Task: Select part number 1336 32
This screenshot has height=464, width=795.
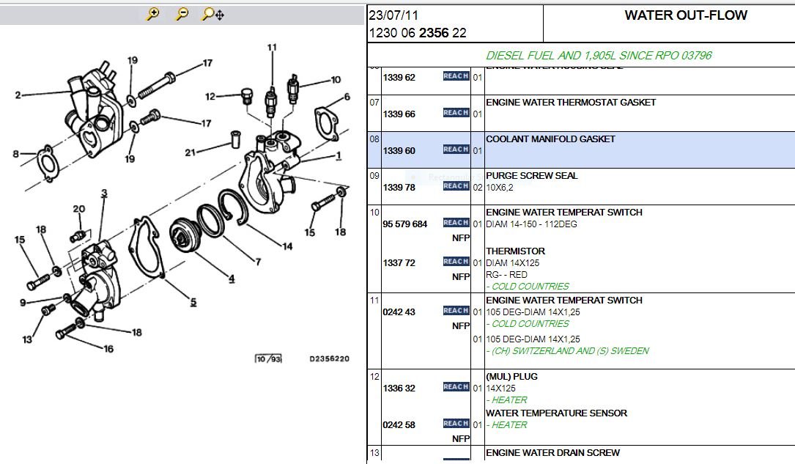Action: click(399, 388)
